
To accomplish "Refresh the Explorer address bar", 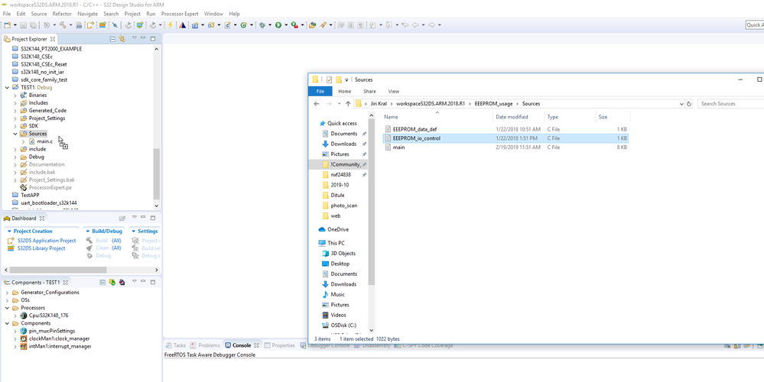I will 689,104.
